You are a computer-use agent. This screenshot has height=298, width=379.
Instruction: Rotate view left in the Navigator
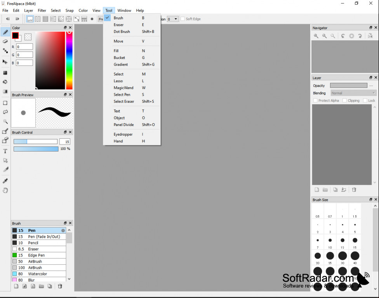click(x=343, y=36)
